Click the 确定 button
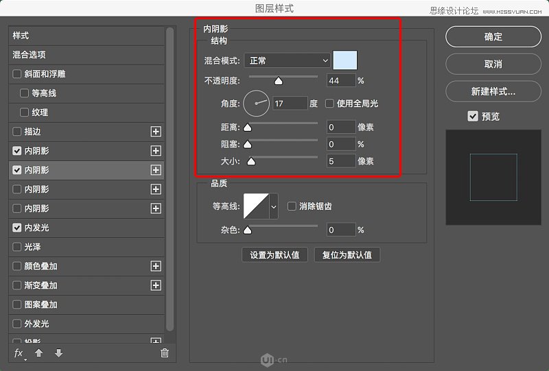 (x=493, y=37)
